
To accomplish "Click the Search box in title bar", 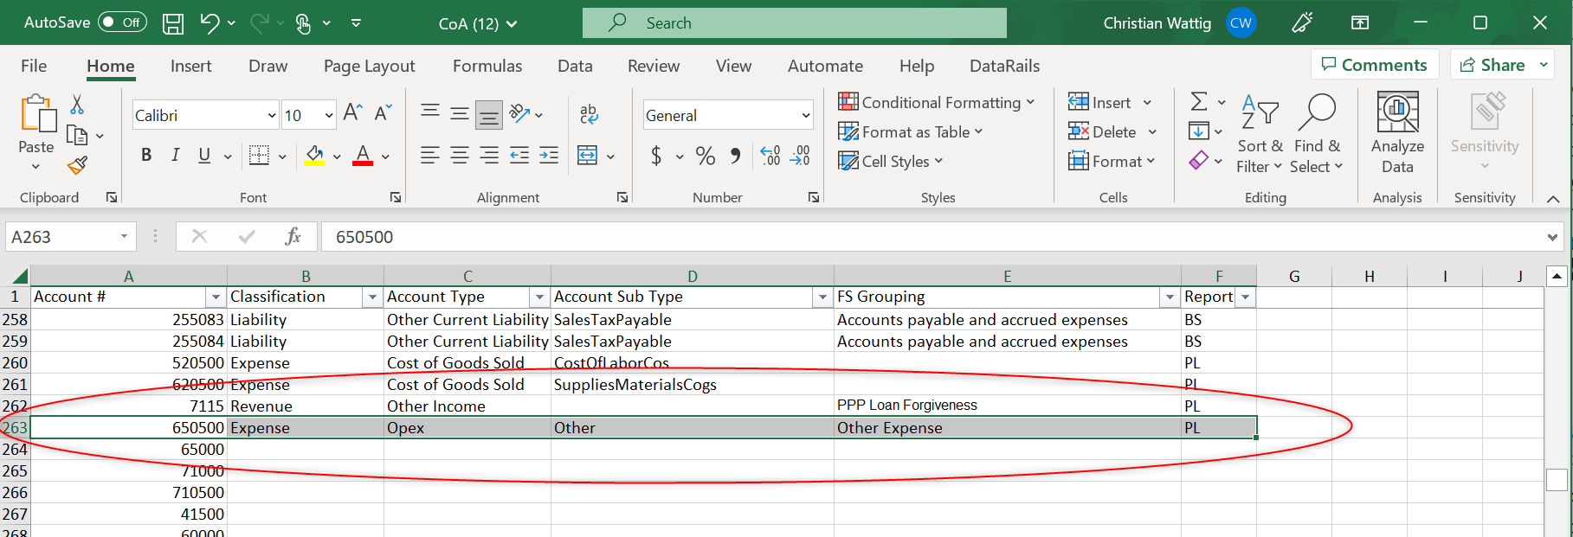I will tap(795, 22).
